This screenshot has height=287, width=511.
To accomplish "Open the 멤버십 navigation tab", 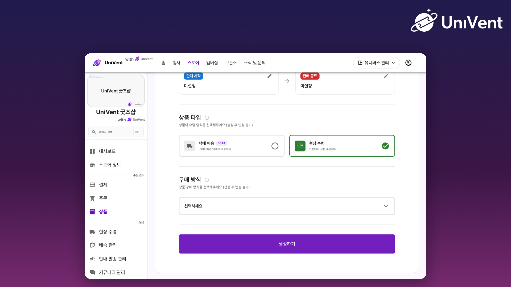I will pyautogui.click(x=212, y=63).
